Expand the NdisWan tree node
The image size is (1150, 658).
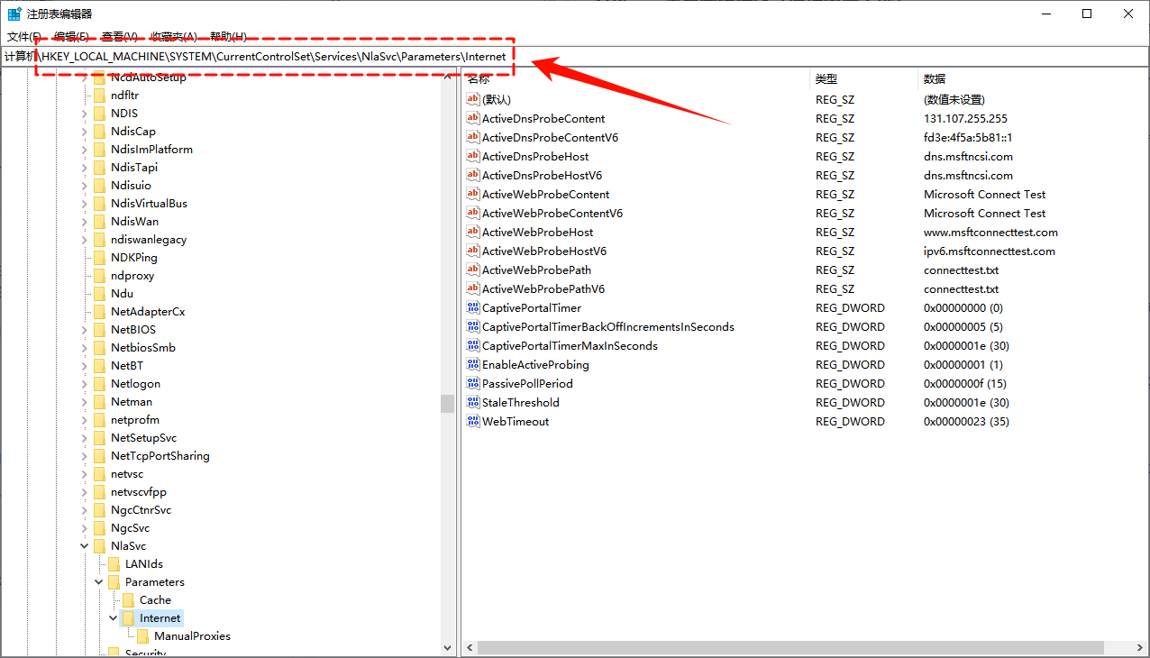tap(85, 222)
